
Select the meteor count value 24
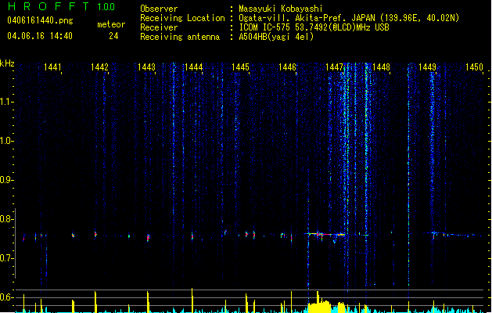coord(113,36)
